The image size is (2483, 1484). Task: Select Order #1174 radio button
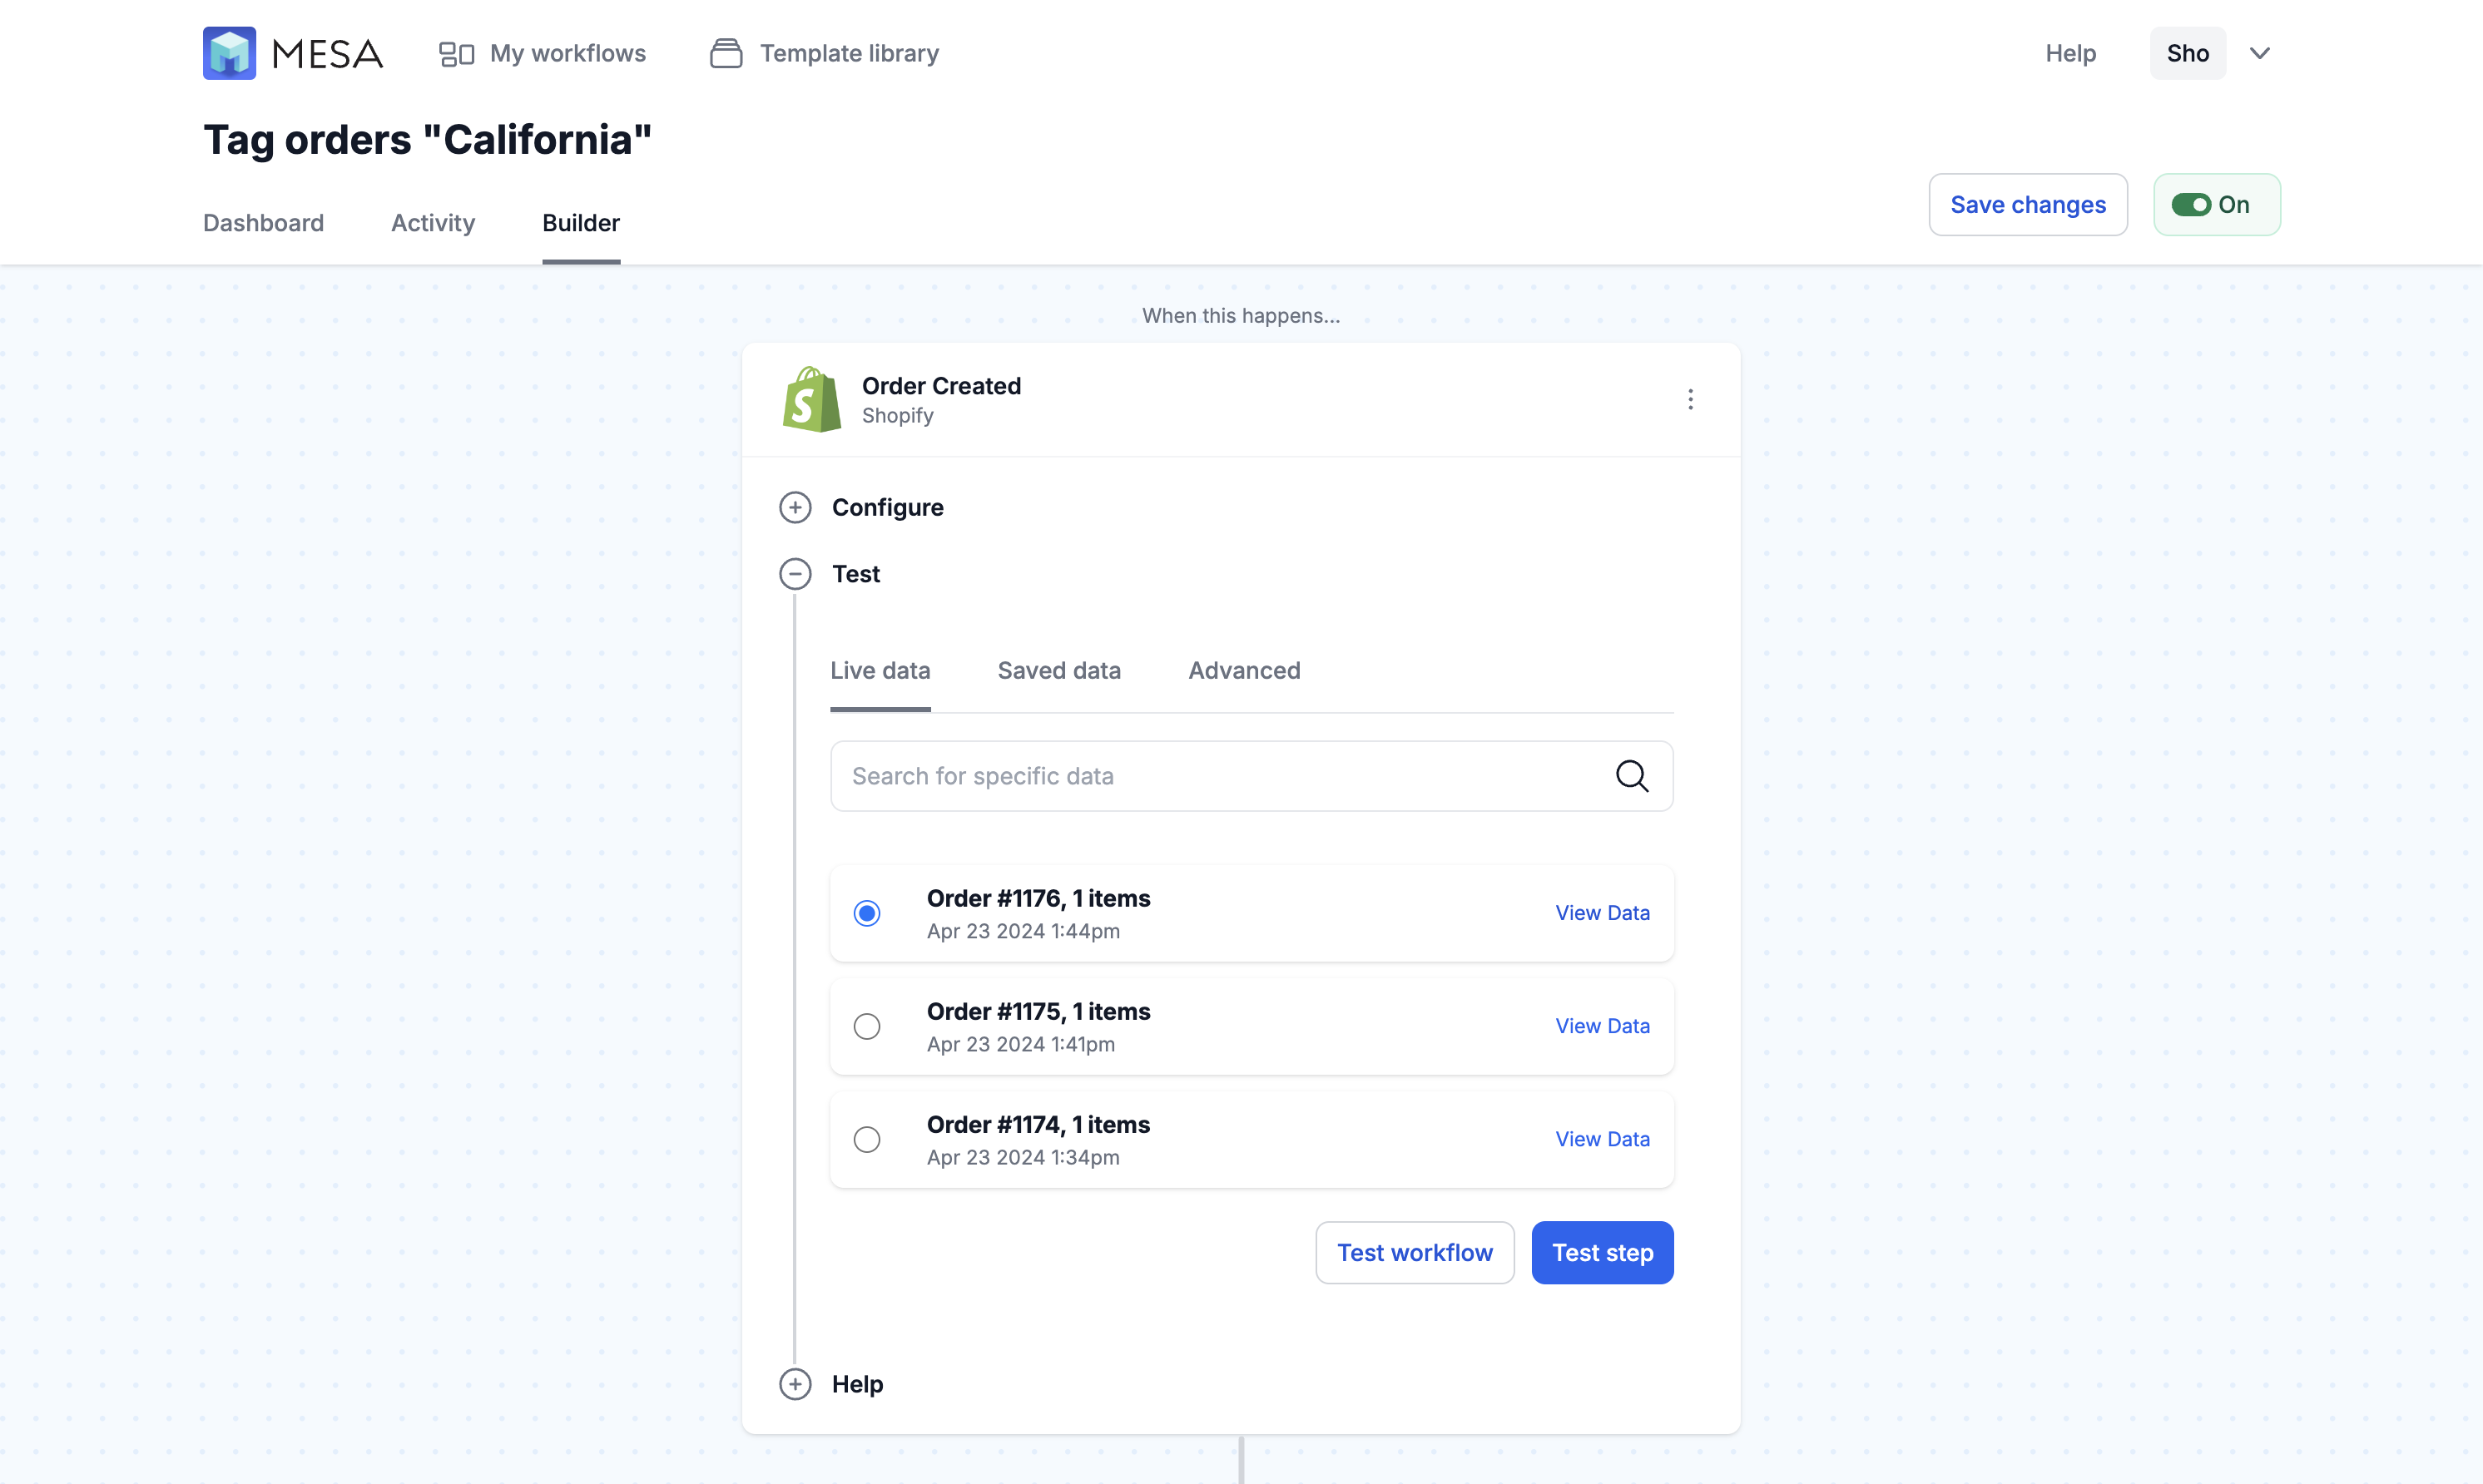[867, 1140]
